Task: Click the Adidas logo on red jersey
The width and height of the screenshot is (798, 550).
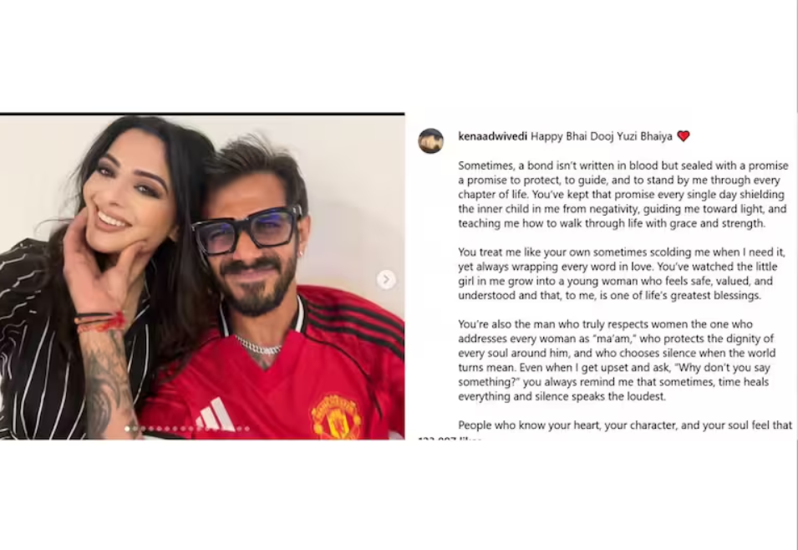Action: click(216, 414)
